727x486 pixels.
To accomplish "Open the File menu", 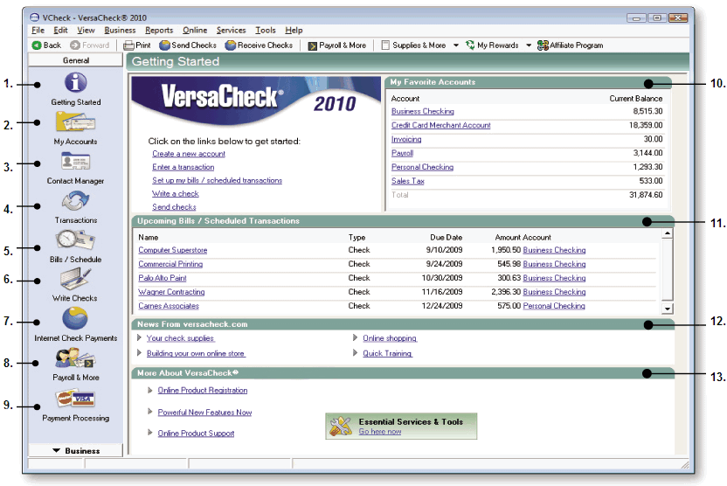I will pos(38,30).
